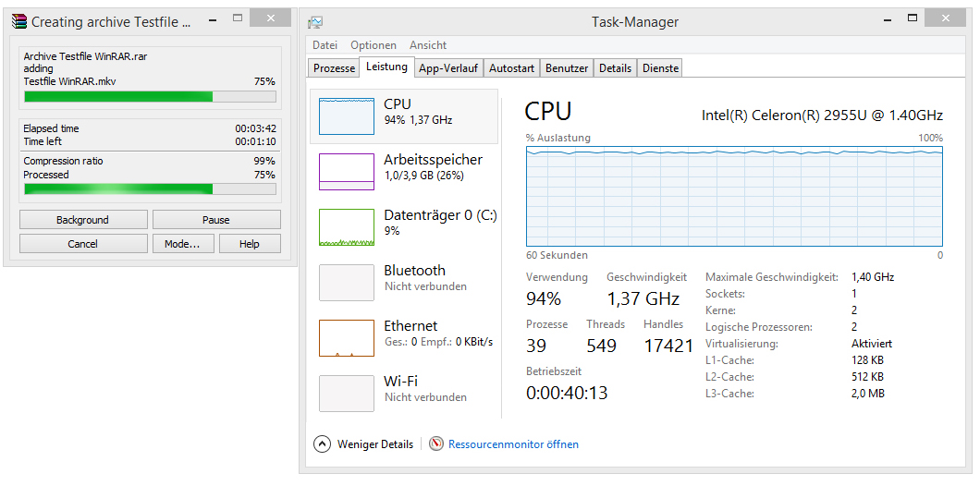Screen dimensions: 980x486
Task: Select the Bluetooth graph entry
Action: click(347, 283)
